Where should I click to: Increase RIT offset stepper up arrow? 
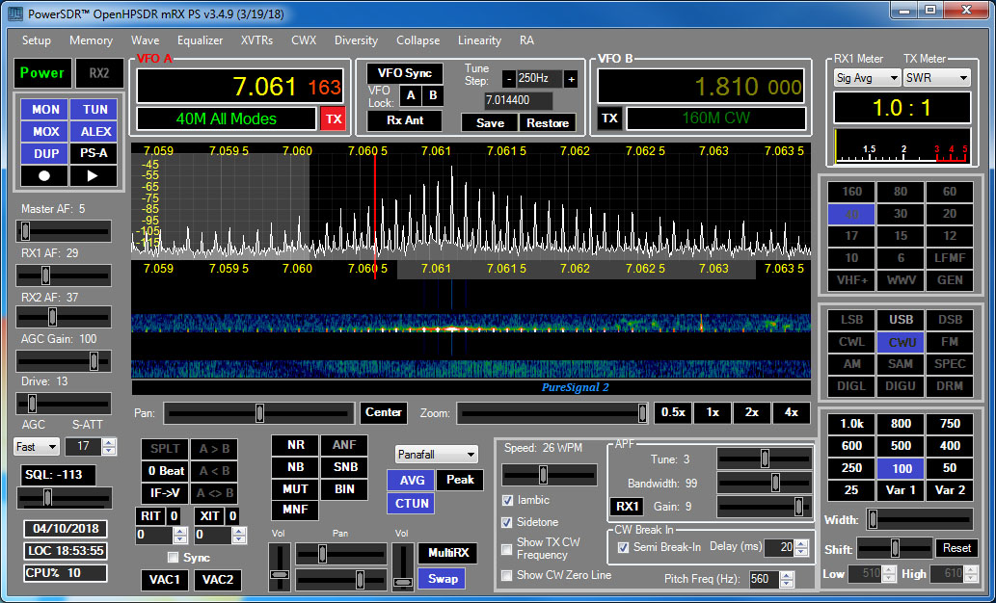coord(180,532)
